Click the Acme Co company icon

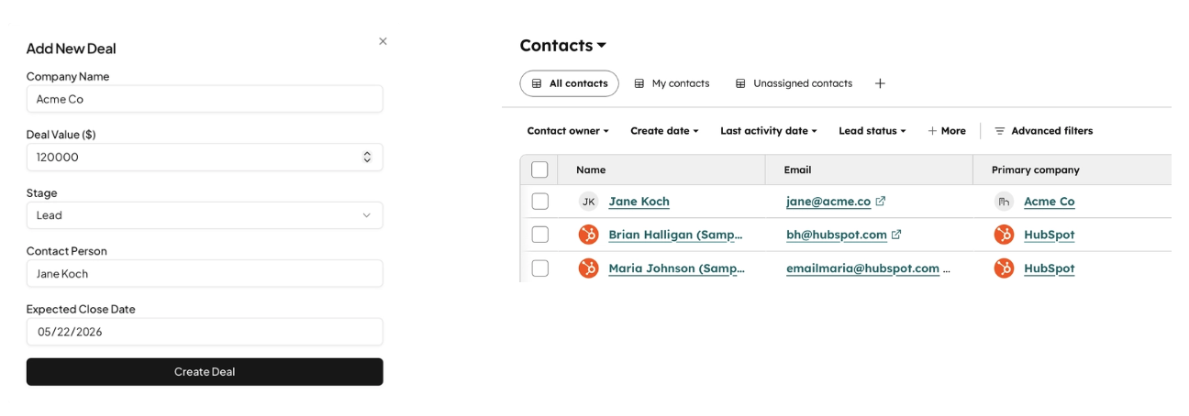tap(1005, 202)
